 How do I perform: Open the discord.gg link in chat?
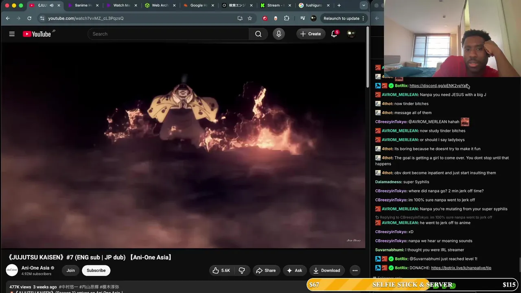pyautogui.click(x=439, y=86)
